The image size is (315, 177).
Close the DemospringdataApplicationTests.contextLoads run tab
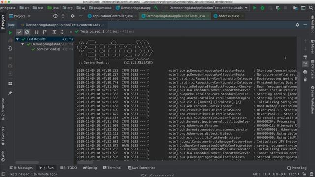click(103, 25)
